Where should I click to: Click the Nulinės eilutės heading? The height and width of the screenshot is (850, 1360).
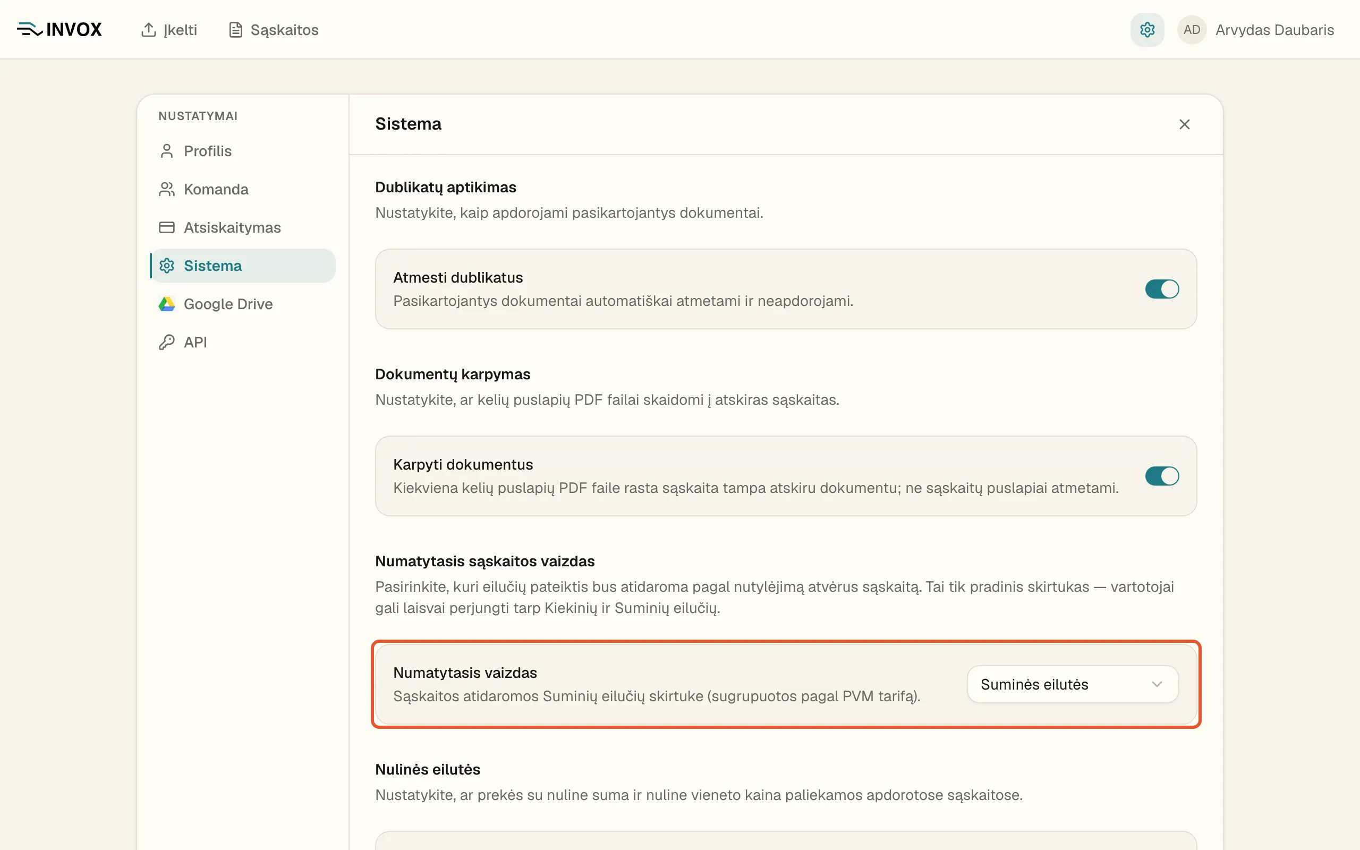pyautogui.click(x=427, y=769)
